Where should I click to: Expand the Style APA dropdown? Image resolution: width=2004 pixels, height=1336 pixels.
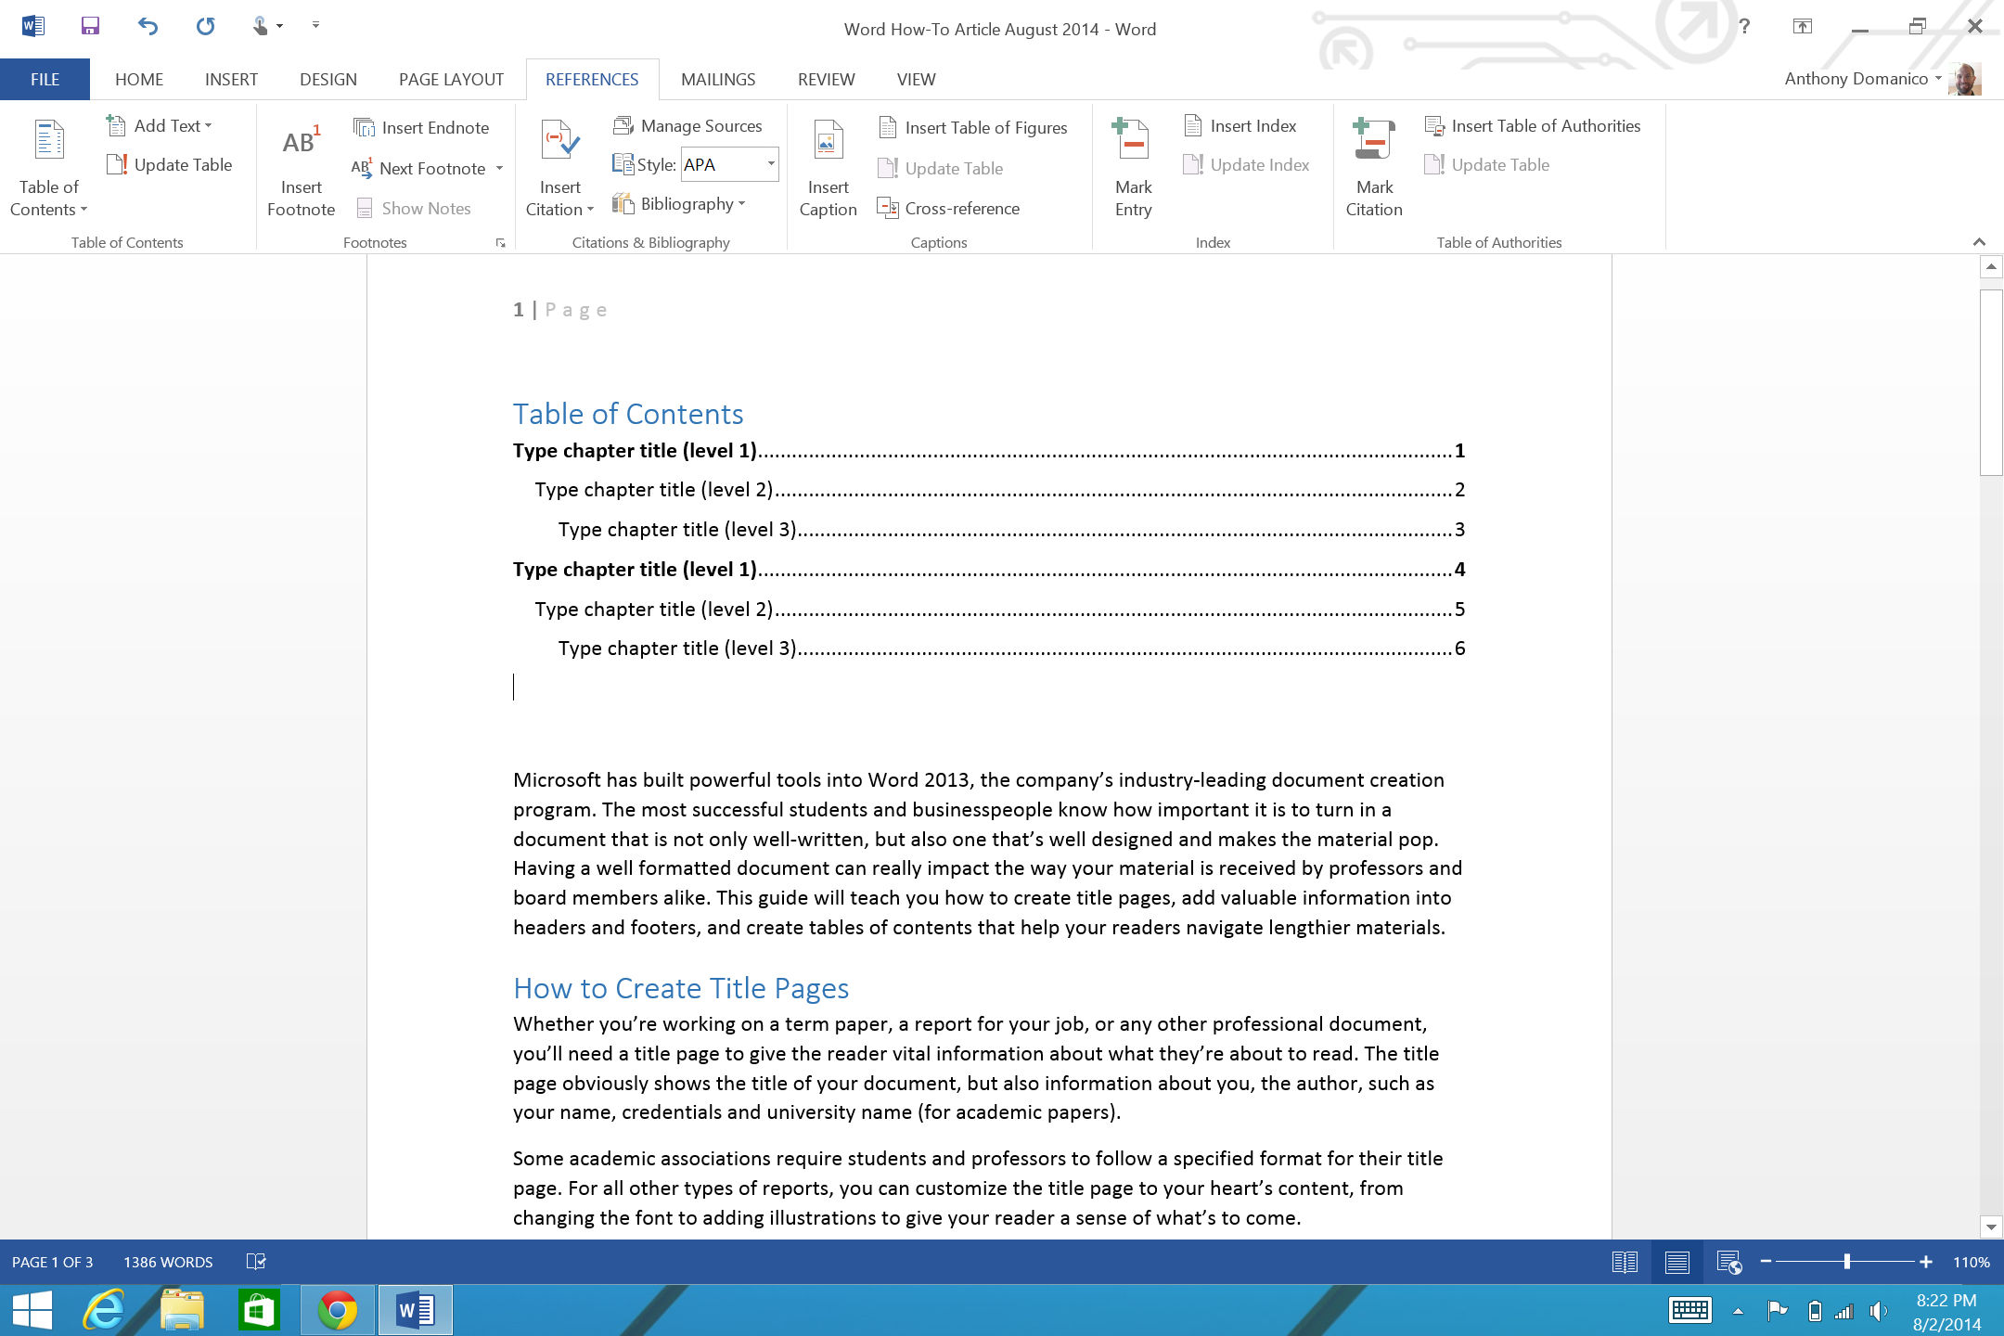pyautogui.click(x=769, y=164)
